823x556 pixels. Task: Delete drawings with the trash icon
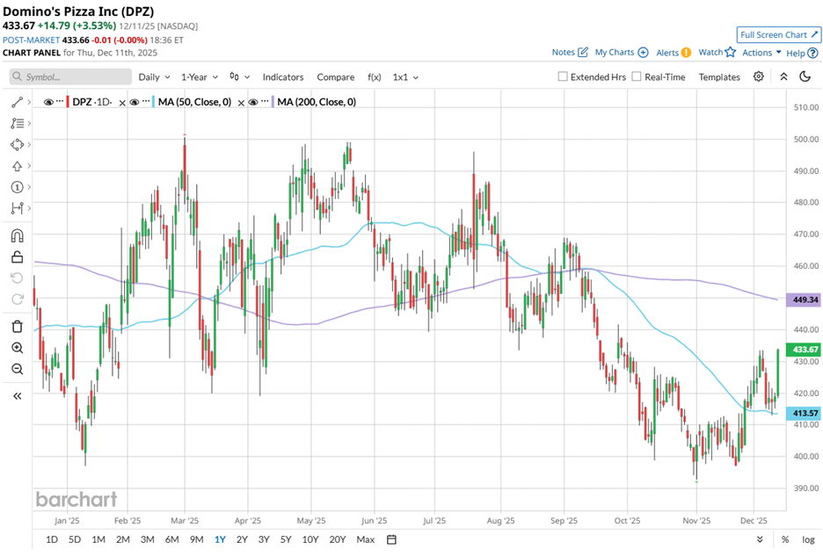click(17, 326)
